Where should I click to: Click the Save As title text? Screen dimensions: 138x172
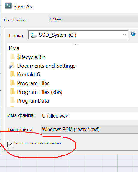coord(23,7)
